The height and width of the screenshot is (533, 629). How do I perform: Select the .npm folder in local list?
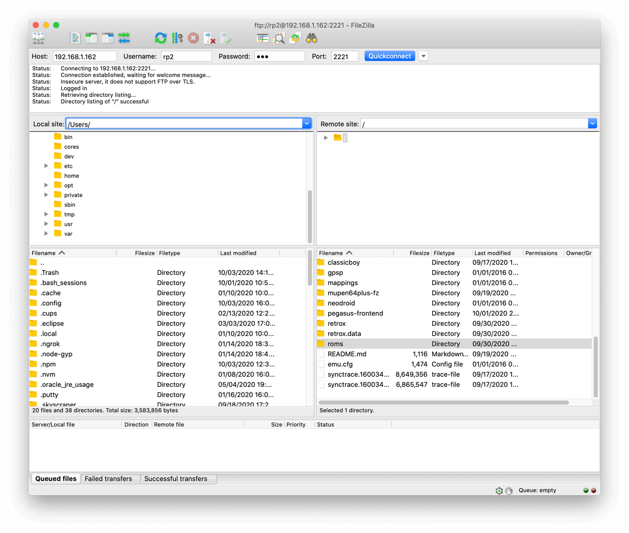[x=168, y=364]
